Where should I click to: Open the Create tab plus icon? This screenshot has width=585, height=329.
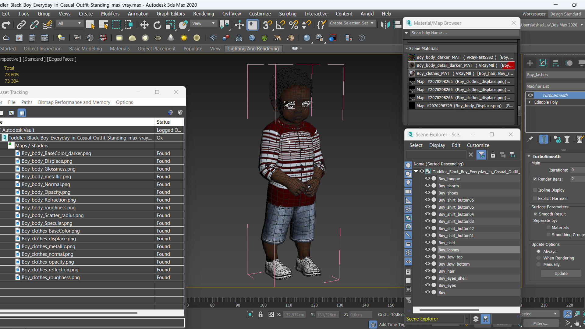coord(530,63)
